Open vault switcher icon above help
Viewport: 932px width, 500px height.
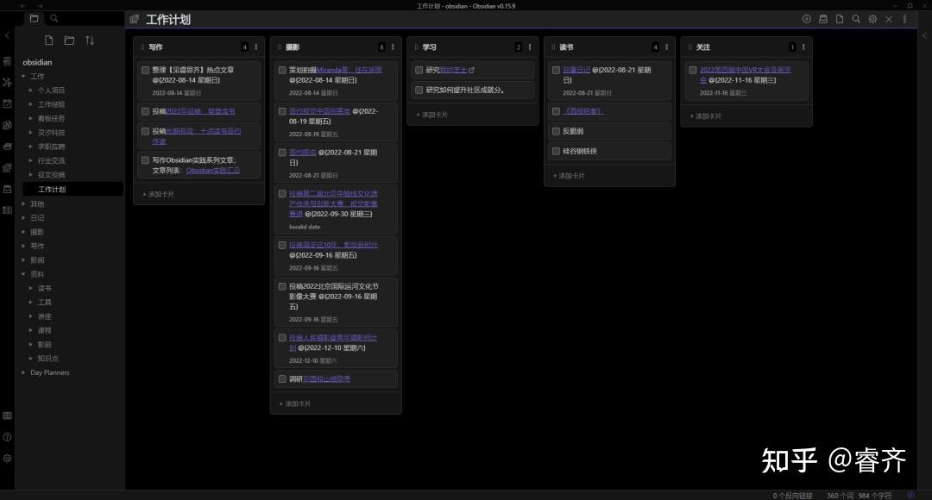tap(7, 416)
